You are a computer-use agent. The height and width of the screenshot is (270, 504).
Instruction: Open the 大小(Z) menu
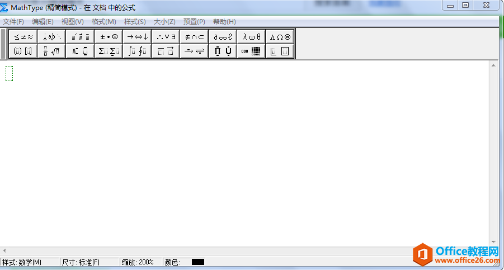tap(164, 22)
